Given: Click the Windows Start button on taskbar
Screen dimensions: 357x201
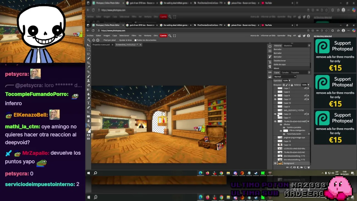Looking at the screenshot, I should 88,173.
